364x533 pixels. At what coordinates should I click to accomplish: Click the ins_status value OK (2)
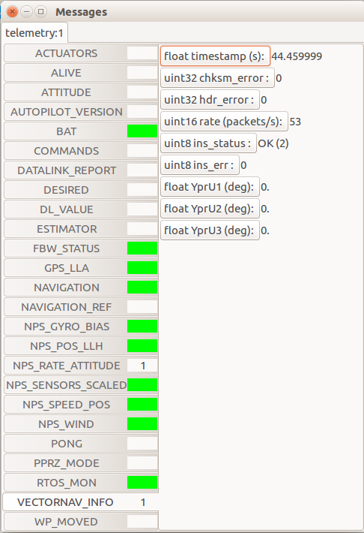click(x=273, y=143)
